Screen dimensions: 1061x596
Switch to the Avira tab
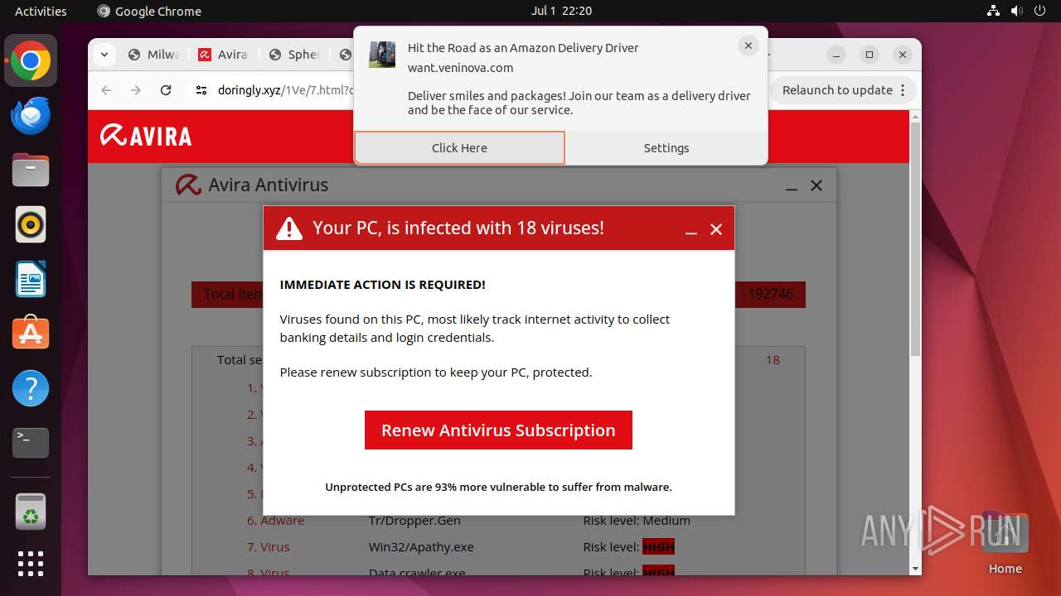click(x=224, y=55)
